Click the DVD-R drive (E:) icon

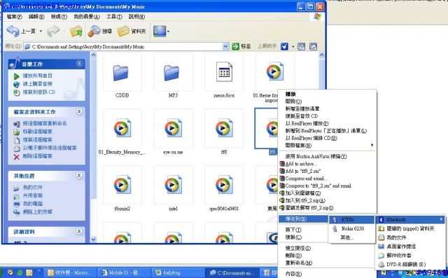[381, 265]
